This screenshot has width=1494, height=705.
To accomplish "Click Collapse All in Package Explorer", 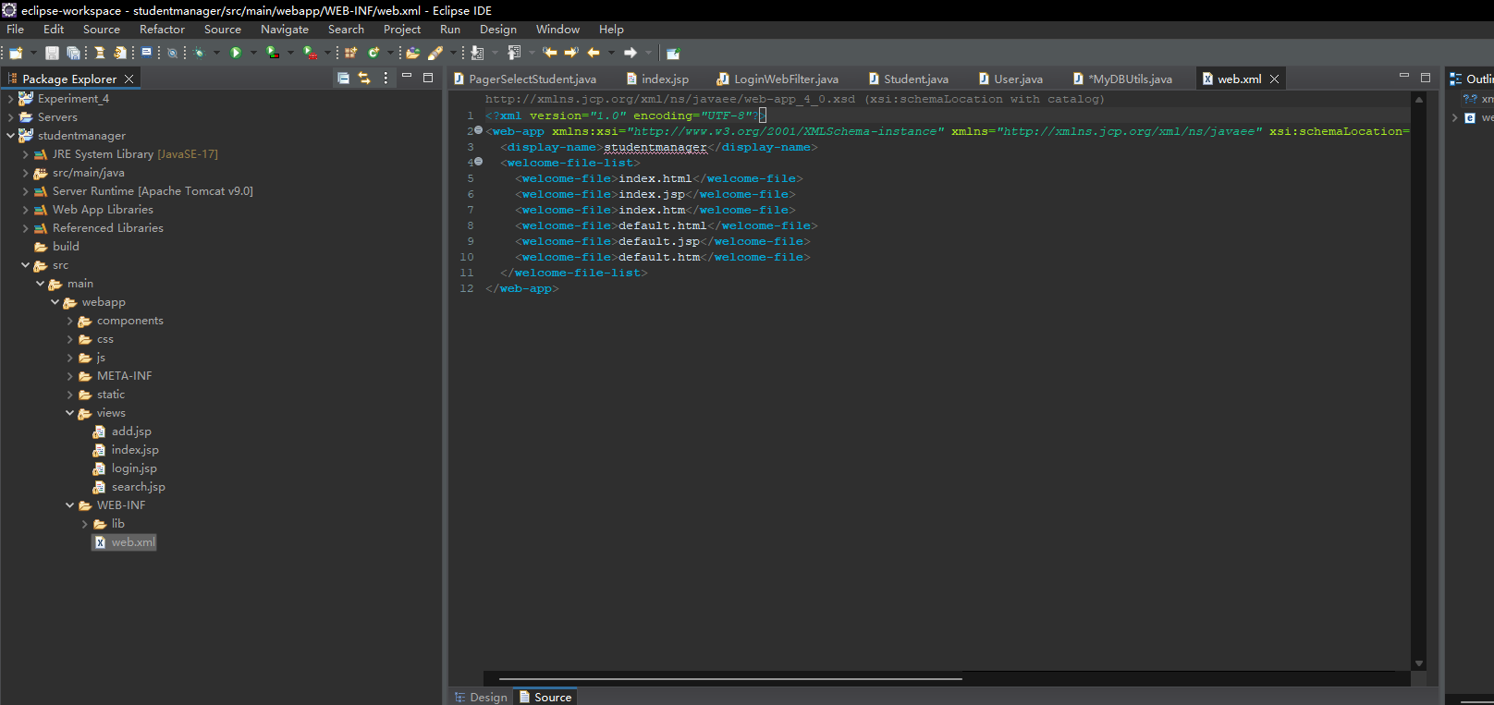I will pyautogui.click(x=343, y=79).
